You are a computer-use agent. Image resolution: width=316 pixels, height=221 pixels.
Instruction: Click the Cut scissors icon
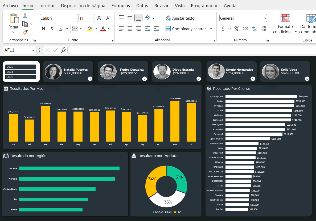[x=25, y=16]
